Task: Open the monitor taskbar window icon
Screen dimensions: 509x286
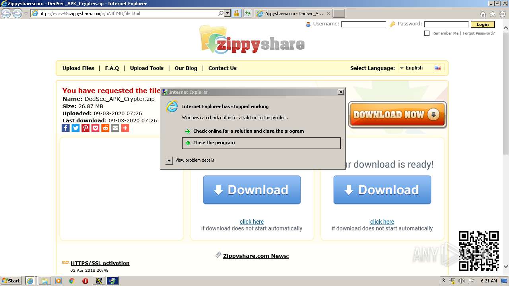Action: click(113, 281)
